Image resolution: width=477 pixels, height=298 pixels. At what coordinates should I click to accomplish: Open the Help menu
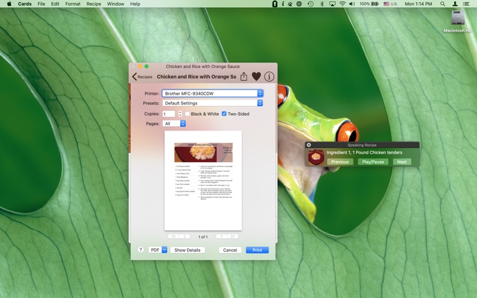[135, 4]
